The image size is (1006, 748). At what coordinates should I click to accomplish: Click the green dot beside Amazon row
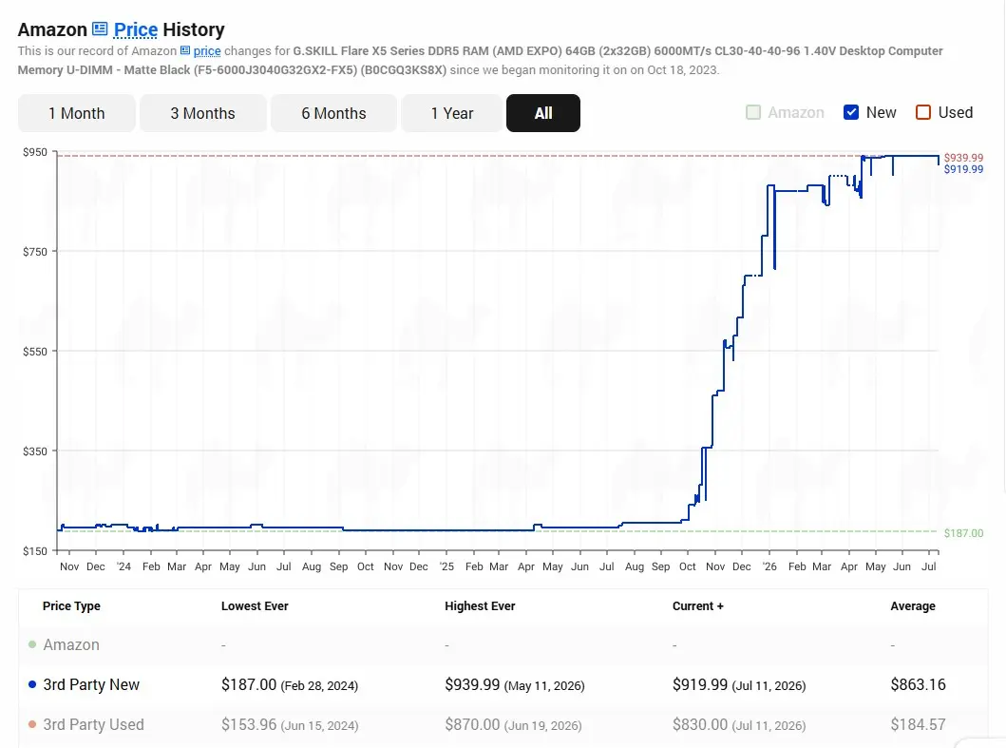click(x=32, y=644)
